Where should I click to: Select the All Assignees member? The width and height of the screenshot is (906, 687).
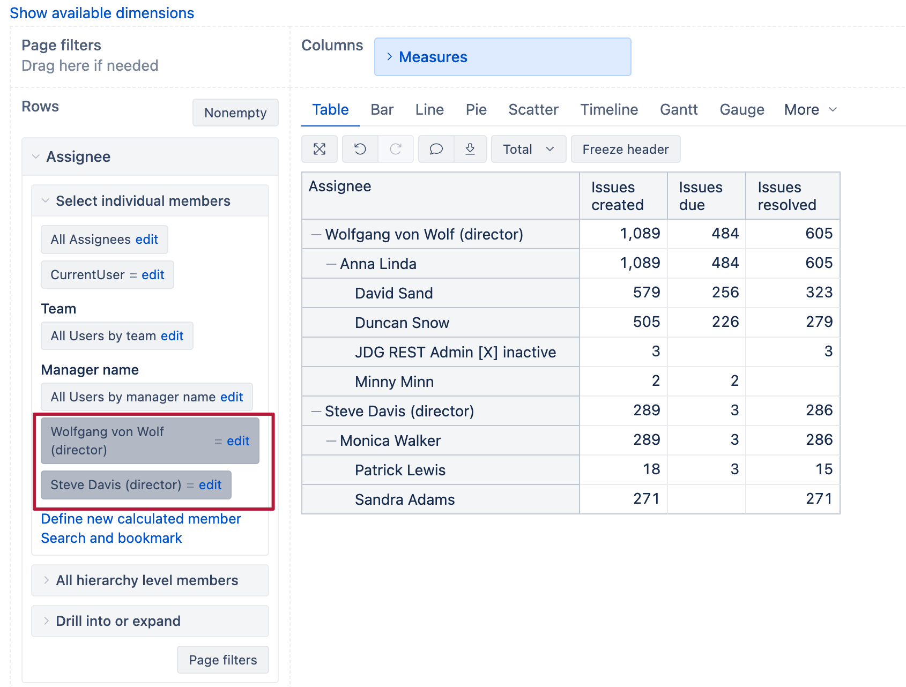(x=90, y=240)
